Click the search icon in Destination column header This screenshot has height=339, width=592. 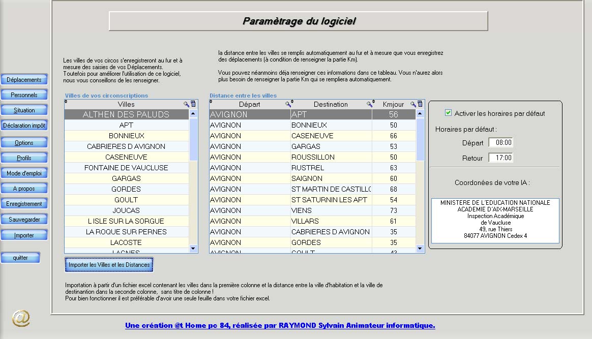click(370, 104)
